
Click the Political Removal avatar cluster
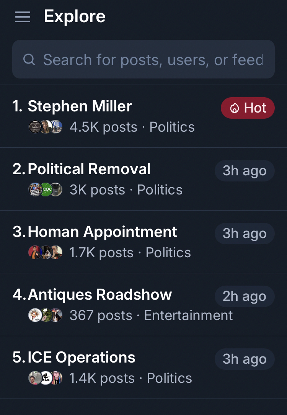coord(46,190)
